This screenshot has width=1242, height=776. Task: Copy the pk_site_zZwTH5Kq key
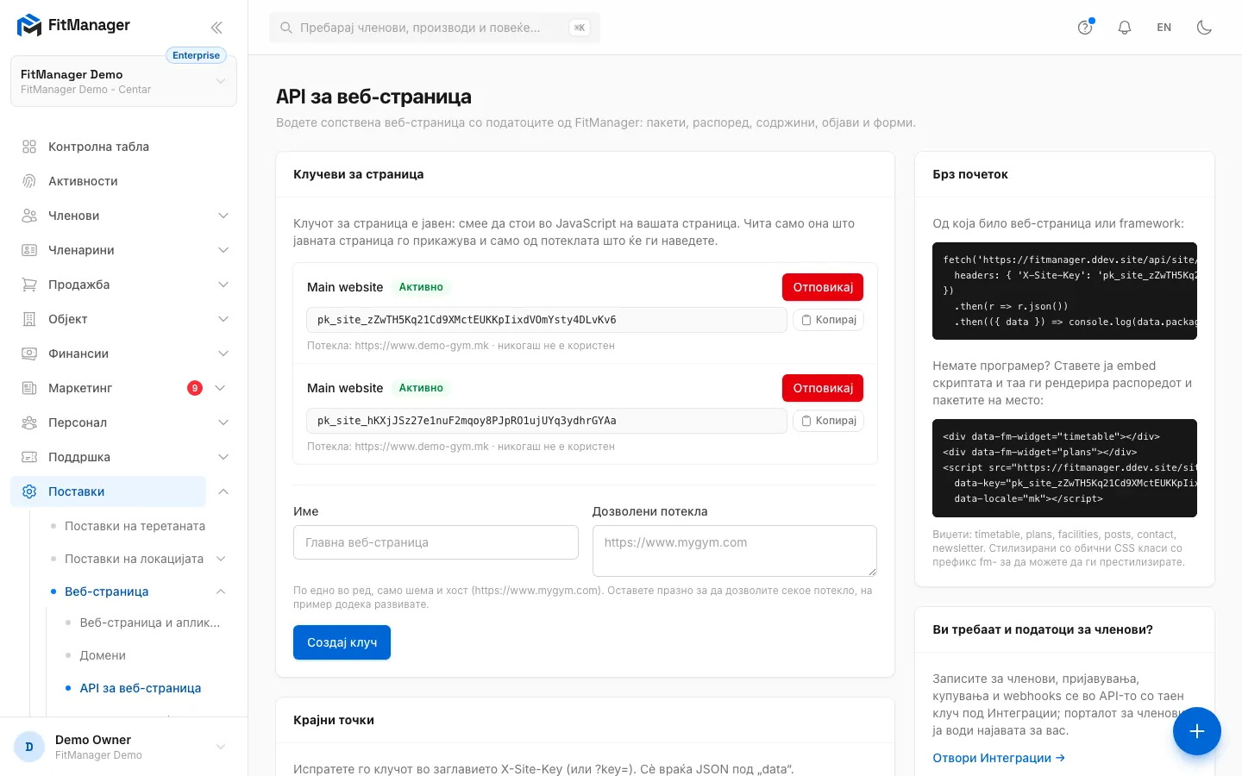(x=828, y=320)
